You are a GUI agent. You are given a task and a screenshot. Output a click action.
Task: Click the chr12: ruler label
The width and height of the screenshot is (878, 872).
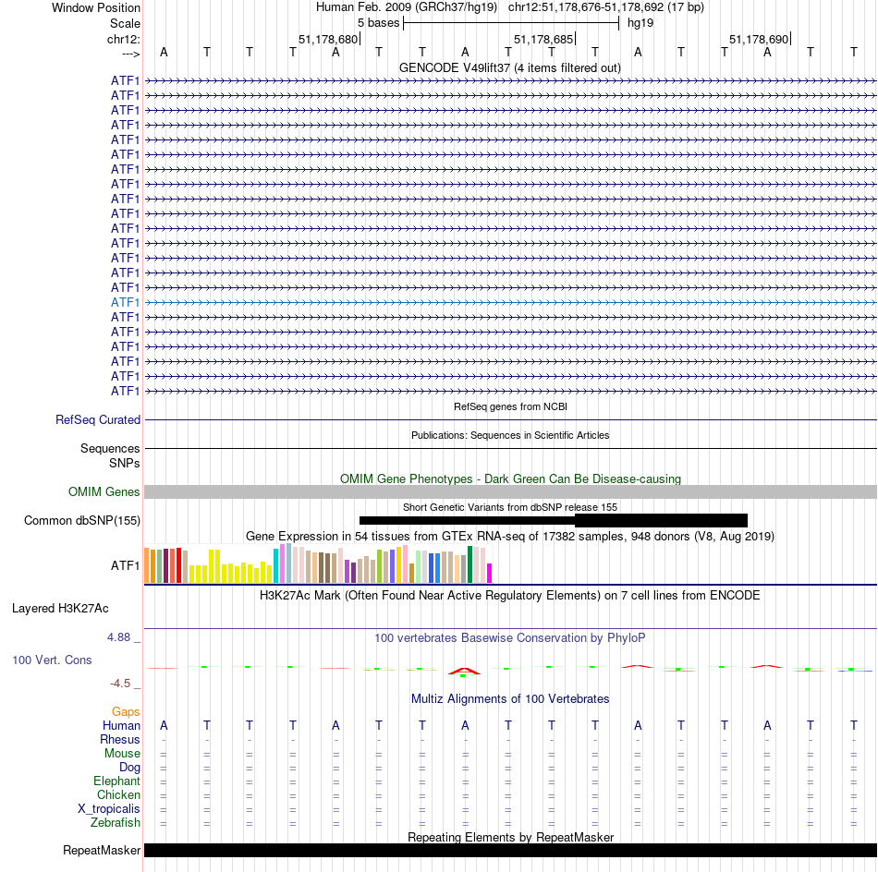point(123,39)
